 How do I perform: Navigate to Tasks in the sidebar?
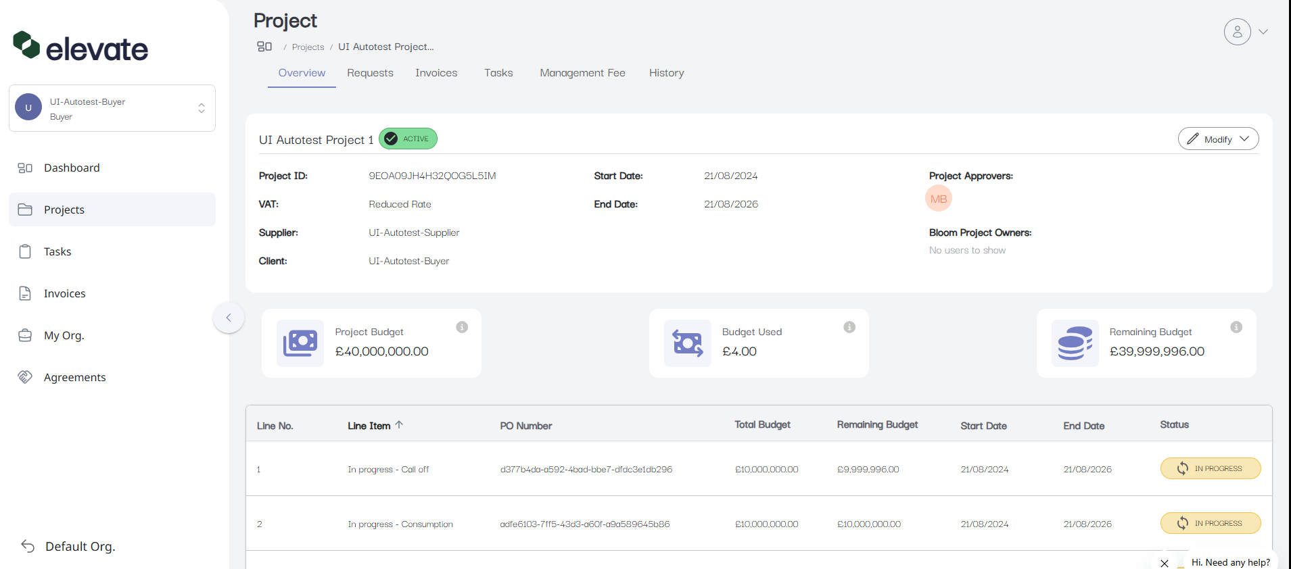(112, 251)
